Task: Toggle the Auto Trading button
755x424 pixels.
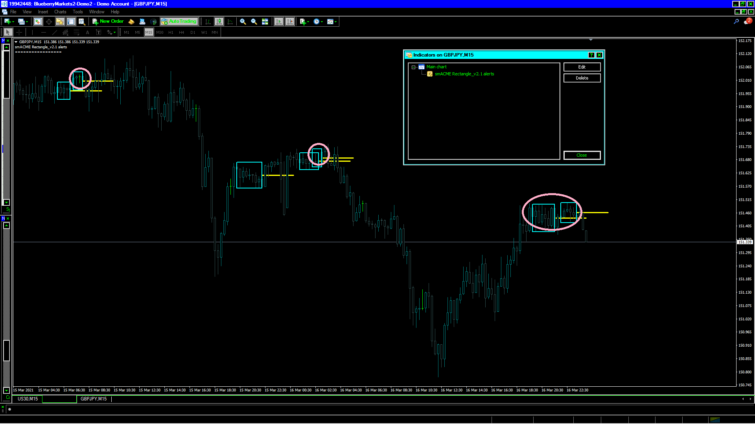Action: (x=179, y=22)
